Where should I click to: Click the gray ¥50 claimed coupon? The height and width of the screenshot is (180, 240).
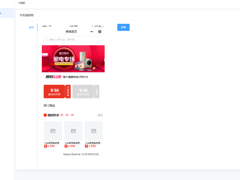pyautogui.click(x=83, y=92)
